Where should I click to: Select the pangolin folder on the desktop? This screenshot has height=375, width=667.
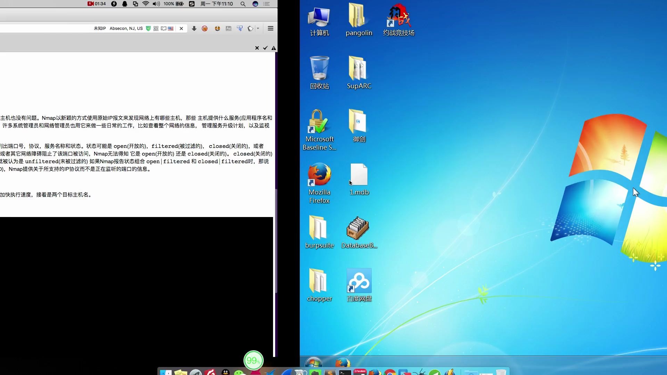(359, 20)
